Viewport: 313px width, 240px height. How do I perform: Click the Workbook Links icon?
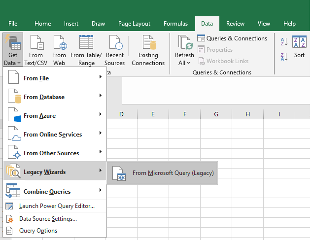[x=202, y=61]
